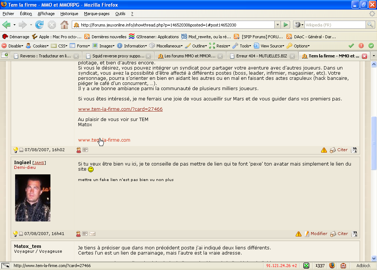
Task: Click the Stop loading icon
Action: tap(52, 25)
